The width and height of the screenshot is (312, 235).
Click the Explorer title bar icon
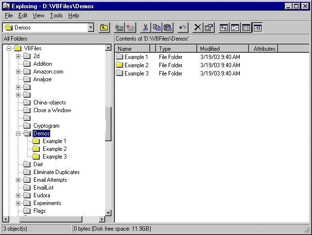tap(6, 6)
